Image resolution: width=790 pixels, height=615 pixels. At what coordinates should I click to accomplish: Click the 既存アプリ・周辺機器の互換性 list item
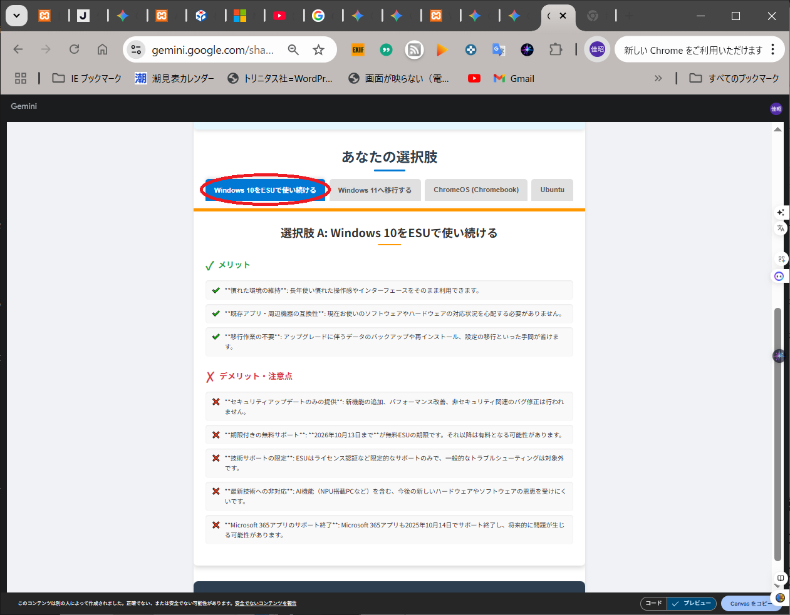coord(389,313)
